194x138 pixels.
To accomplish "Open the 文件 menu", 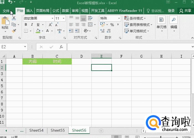I will pos(6,11).
